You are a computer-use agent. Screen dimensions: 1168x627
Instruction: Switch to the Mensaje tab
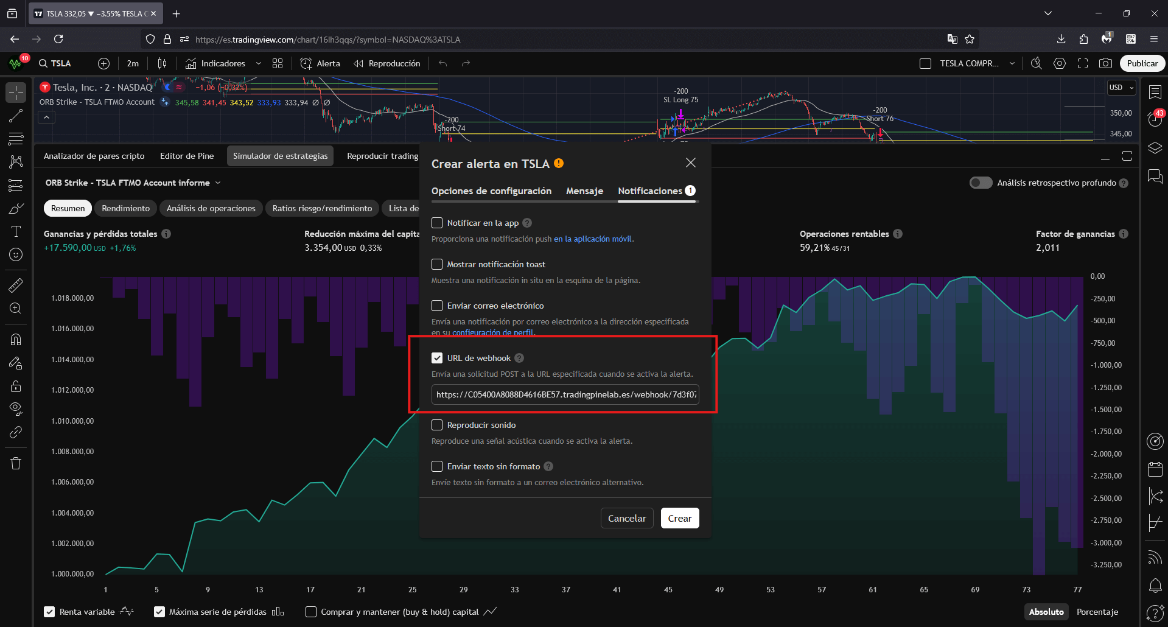[x=584, y=191]
